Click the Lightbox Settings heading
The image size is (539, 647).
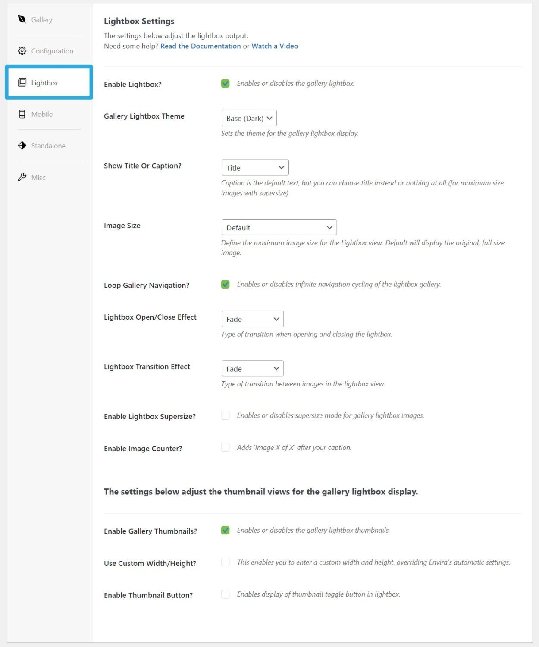click(139, 21)
